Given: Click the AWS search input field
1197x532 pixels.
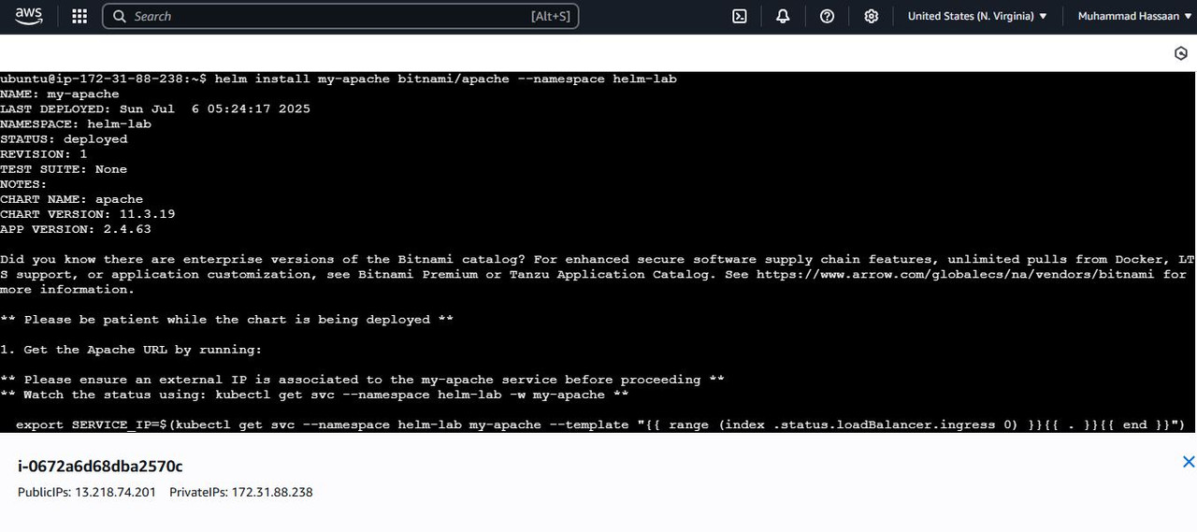Looking at the screenshot, I should (x=340, y=16).
